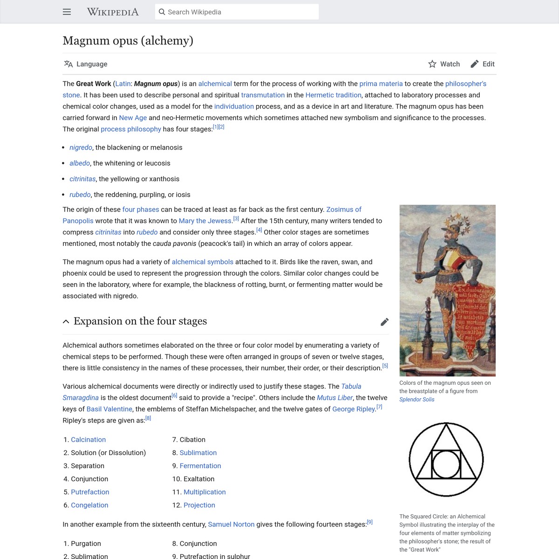Select the Edit pencil icon
The height and width of the screenshot is (559, 559).
click(x=474, y=64)
